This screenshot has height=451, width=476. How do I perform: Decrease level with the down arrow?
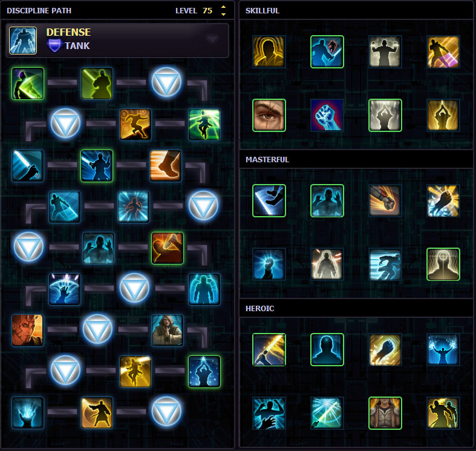click(x=223, y=14)
